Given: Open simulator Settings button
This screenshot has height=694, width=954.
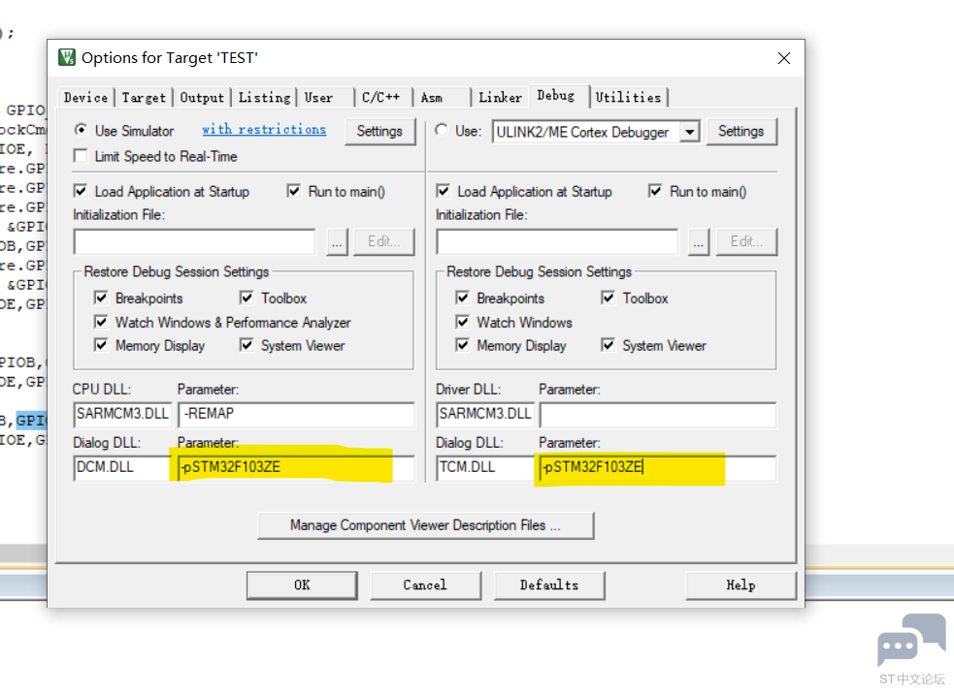Looking at the screenshot, I should pos(379,131).
